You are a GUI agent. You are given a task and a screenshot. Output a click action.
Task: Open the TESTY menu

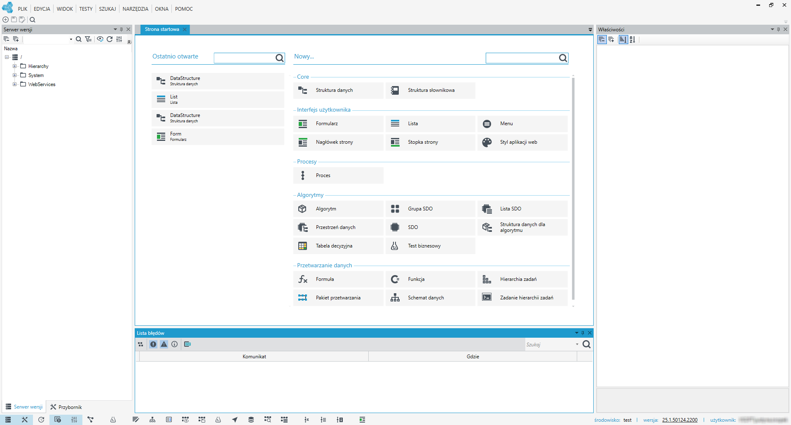click(86, 9)
